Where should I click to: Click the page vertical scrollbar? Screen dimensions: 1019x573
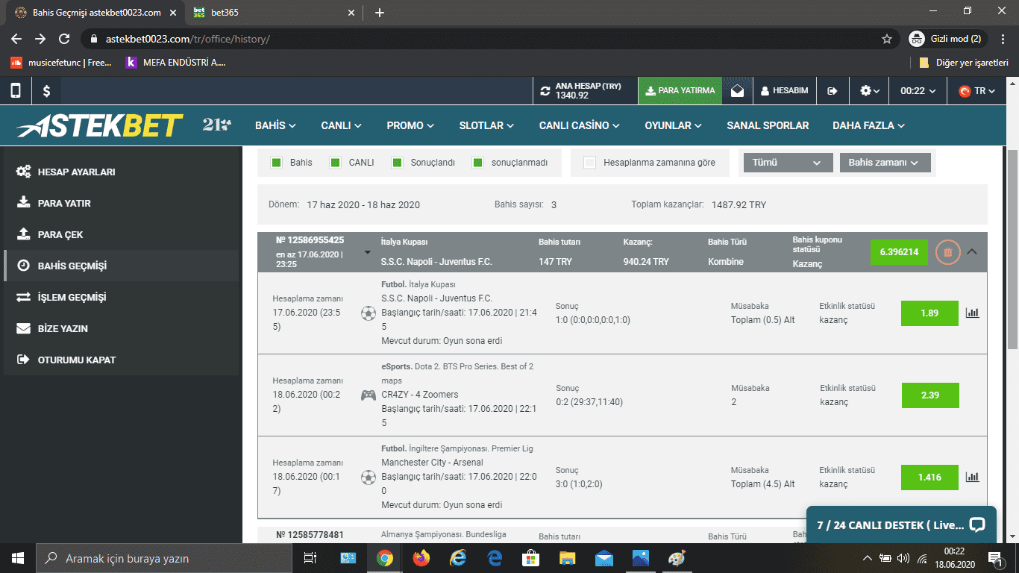pyautogui.click(x=1012, y=248)
